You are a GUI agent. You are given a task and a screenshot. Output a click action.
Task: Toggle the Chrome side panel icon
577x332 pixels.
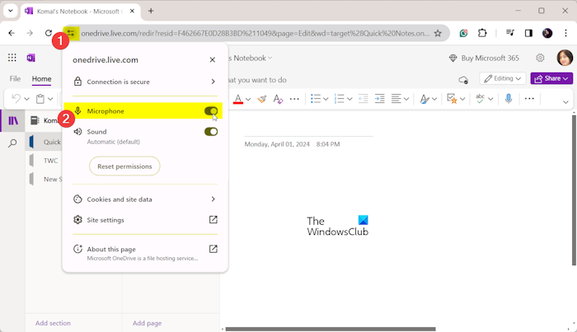528,33
